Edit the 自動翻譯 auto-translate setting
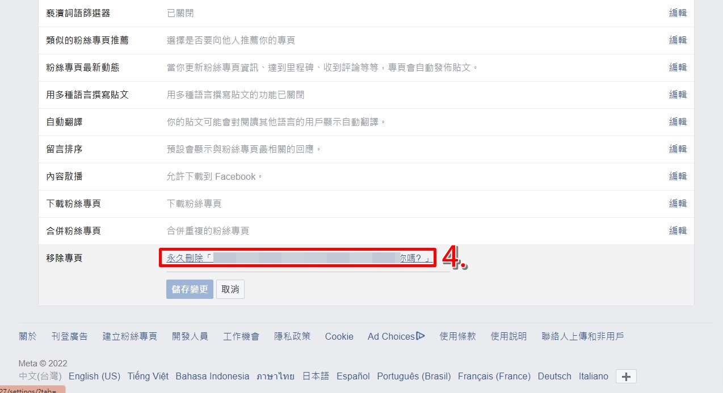 [678, 122]
